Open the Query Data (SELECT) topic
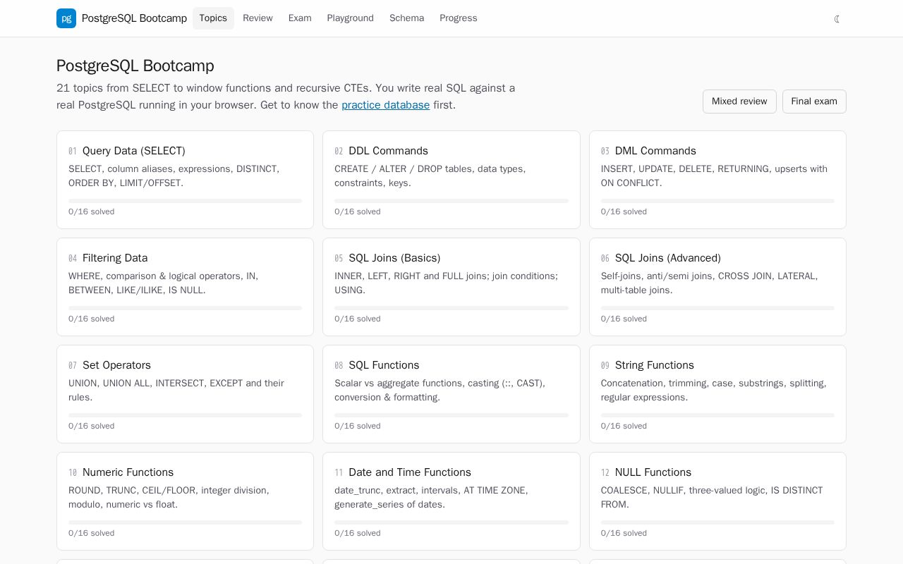The width and height of the screenshot is (903, 564). click(x=185, y=180)
